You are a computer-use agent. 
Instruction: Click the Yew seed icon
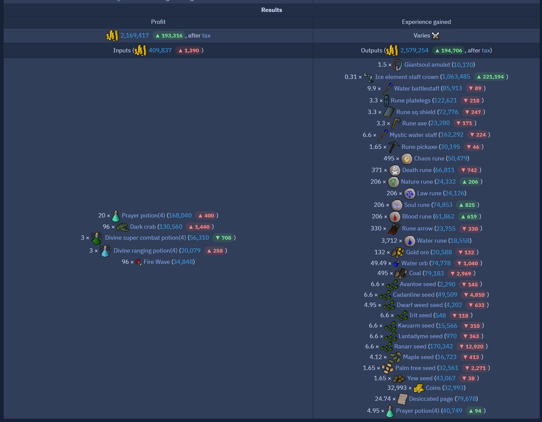[x=399, y=379]
